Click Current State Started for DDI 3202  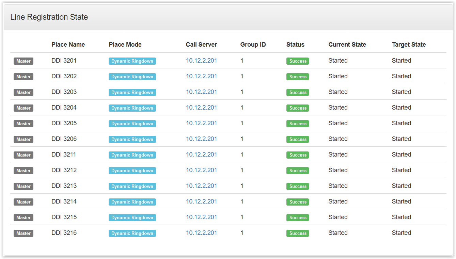point(338,76)
